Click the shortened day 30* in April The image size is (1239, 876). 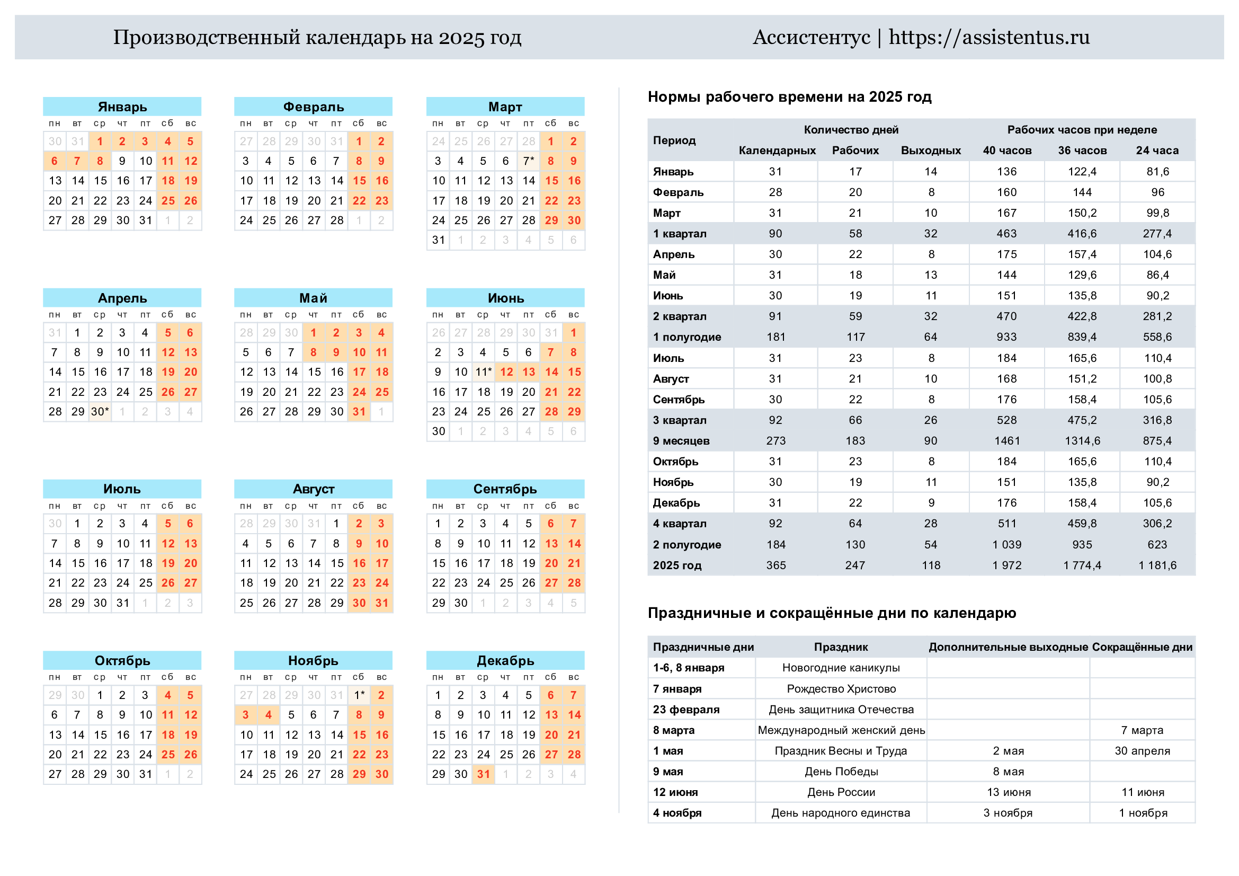click(100, 411)
